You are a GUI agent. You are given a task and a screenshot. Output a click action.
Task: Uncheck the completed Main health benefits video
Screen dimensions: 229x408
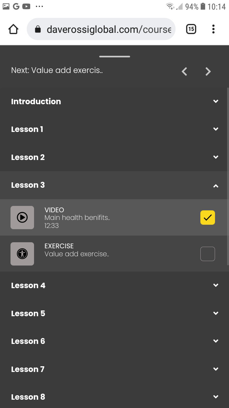208,218
